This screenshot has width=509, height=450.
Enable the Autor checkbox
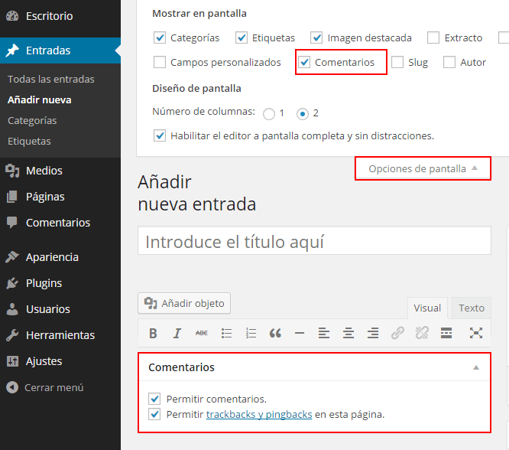449,62
